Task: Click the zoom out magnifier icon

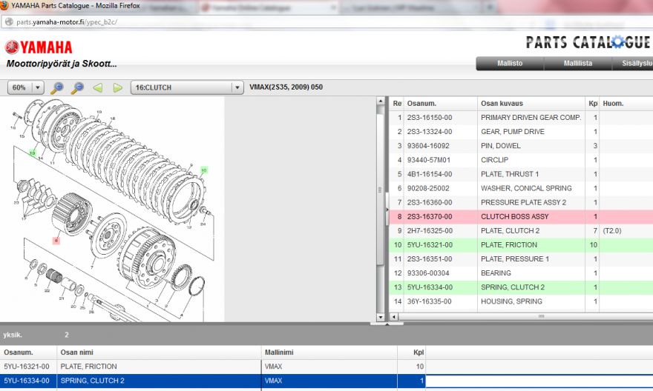Action: pyautogui.click(x=77, y=87)
